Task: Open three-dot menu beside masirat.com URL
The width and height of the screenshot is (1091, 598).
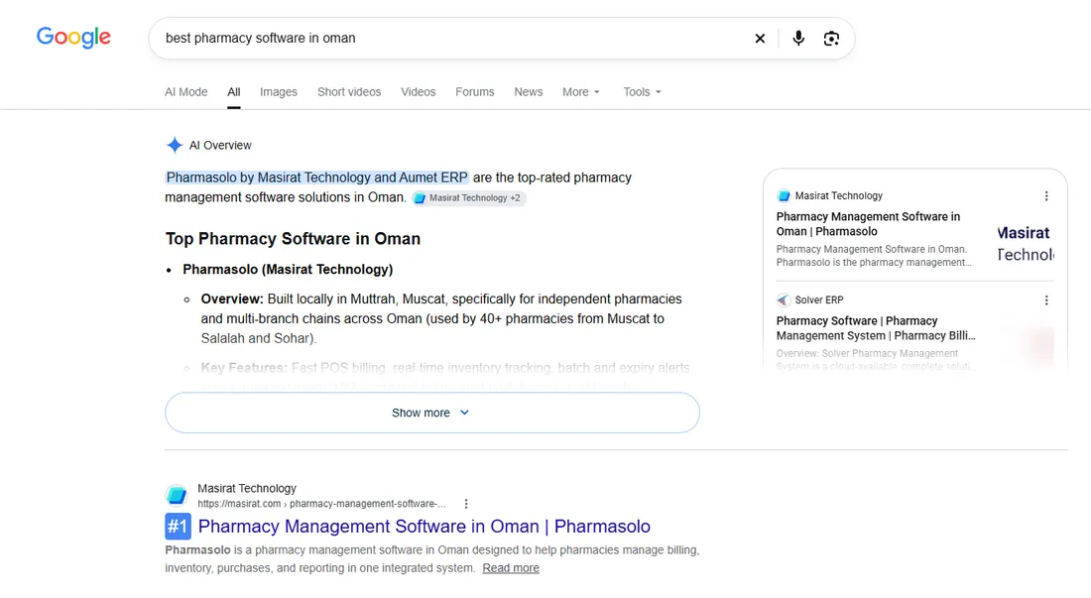Action: point(466,504)
